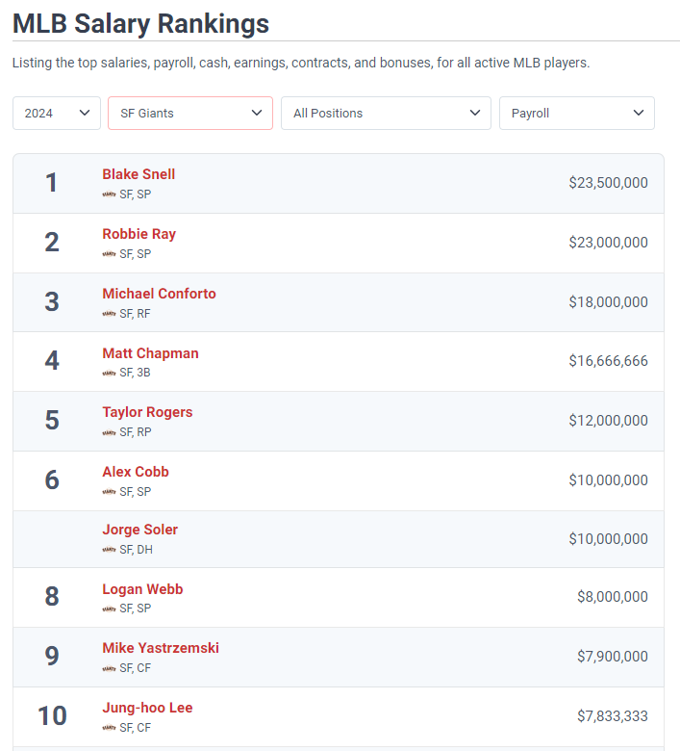Click Giants team logo under Taylor Rogers
680x751 pixels.
point(109,433)
